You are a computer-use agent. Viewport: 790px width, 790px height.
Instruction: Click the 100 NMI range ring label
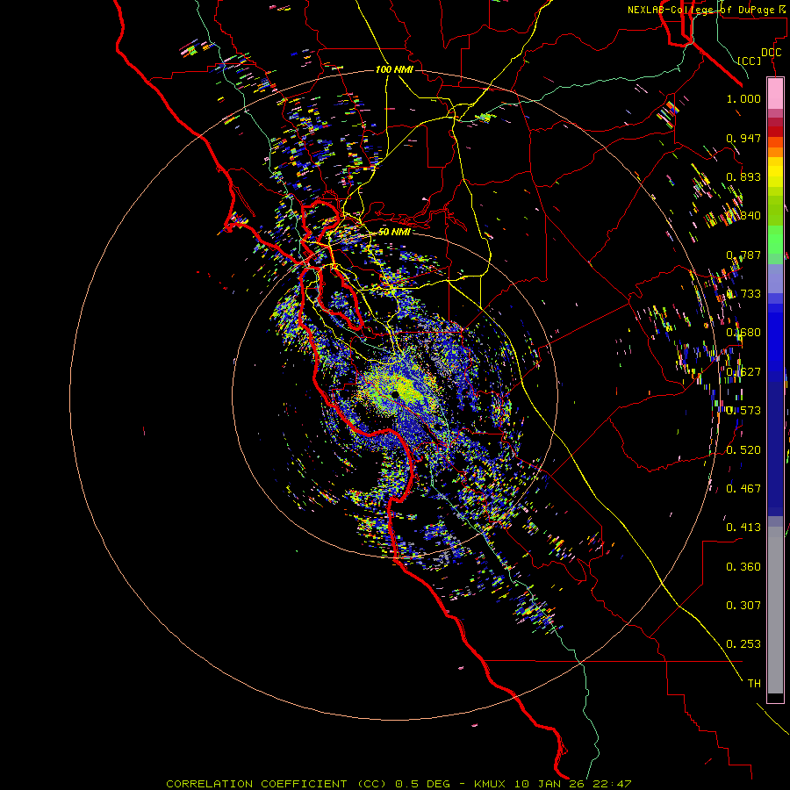pos(394,69)
